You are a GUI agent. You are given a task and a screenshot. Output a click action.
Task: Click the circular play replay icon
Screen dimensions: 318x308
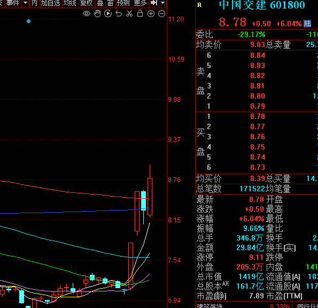coord(107,13)
